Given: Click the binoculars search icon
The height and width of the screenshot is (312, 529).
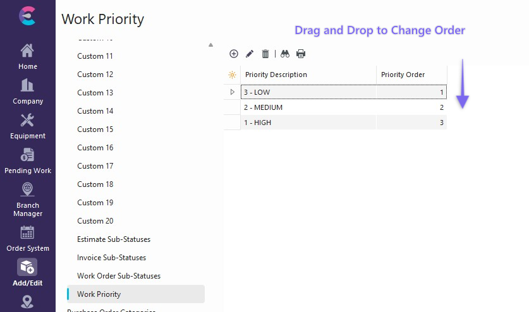Looking at the screenshot, I should point(285,54).
